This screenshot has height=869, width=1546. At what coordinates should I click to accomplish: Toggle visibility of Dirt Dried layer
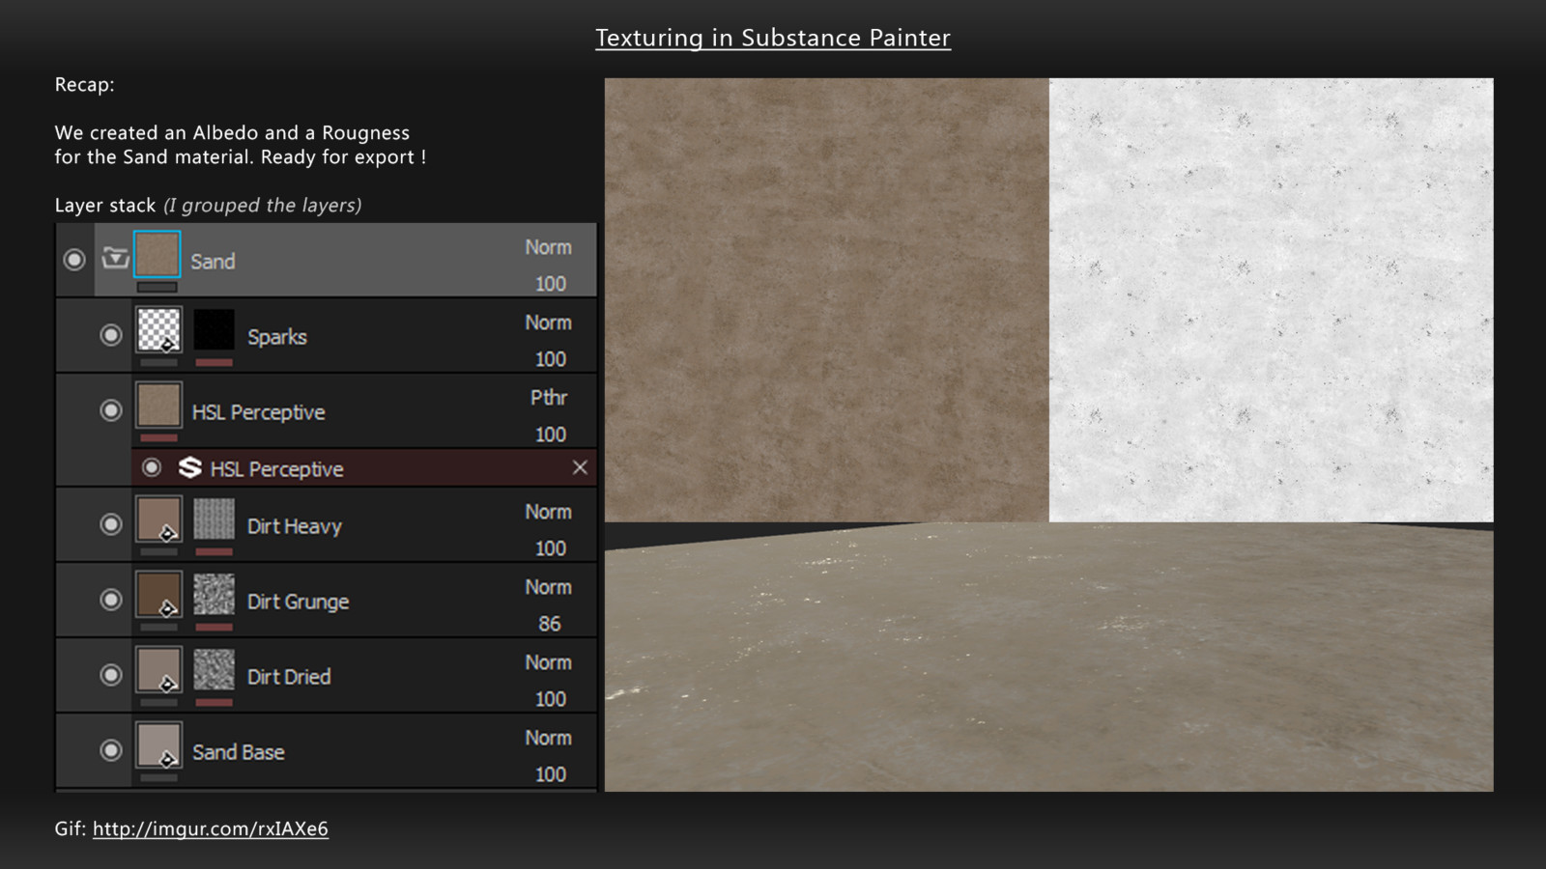(x=111, y=675)
